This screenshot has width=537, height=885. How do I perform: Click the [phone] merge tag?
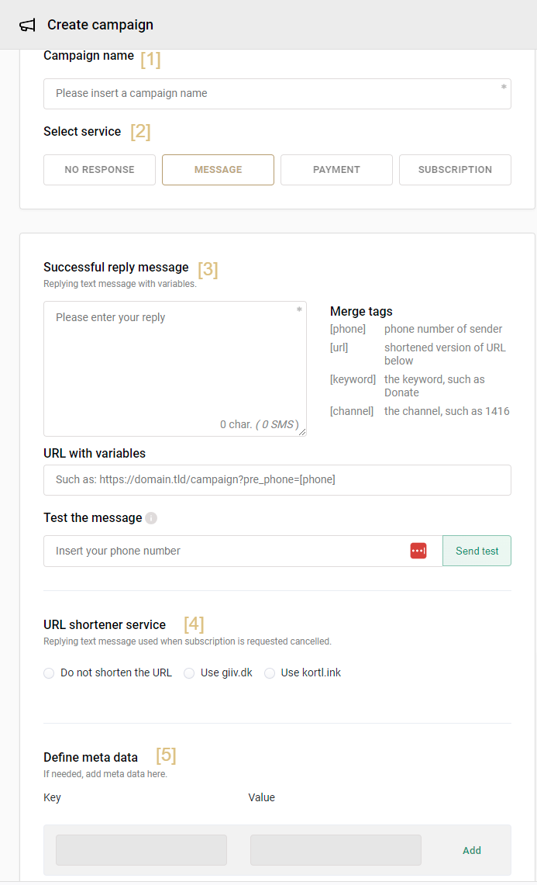(348, 329)
